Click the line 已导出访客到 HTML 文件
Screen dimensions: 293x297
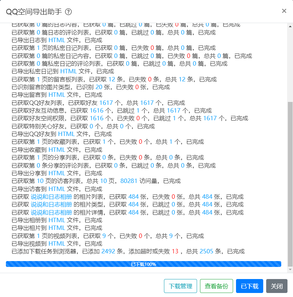click(57, 189)
